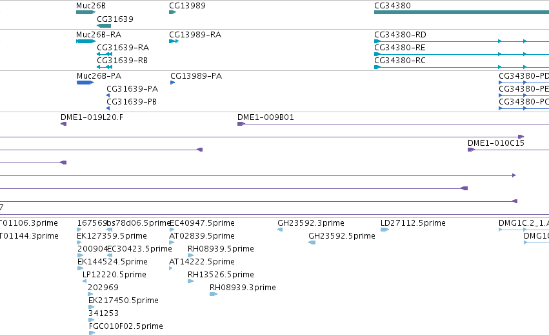Select DME1-009B01 clone label
549x336 pixels.
pyautogui.click(x=266, y=117)
